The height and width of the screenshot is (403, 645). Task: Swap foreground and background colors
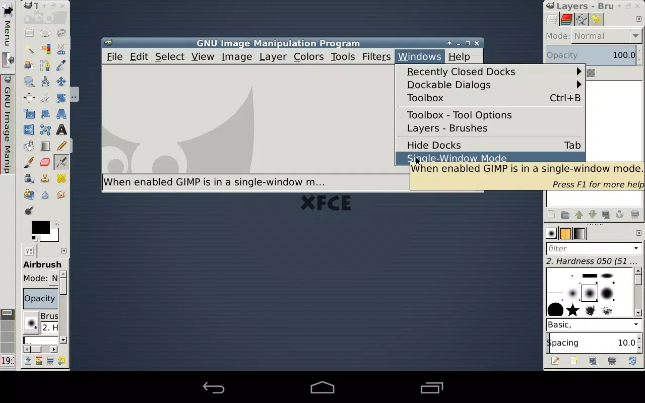pos(56,224)
